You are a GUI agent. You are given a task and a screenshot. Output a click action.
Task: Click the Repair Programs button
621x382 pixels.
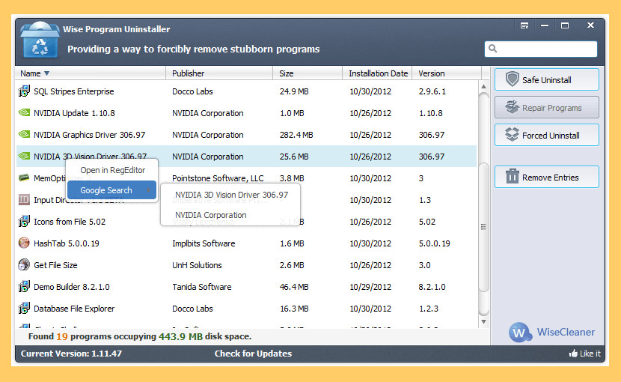pyautogui.click(x=546, y=107)
